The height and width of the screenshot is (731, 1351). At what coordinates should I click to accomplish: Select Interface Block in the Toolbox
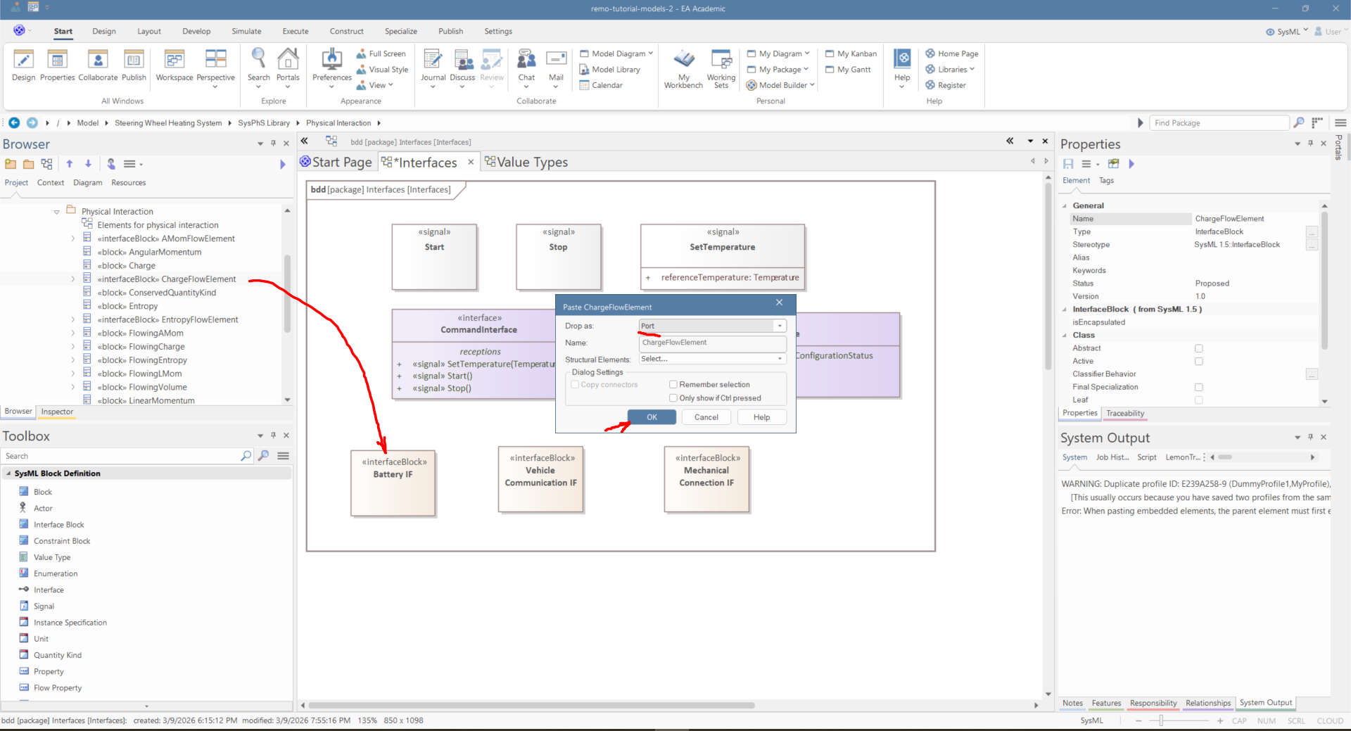tap(58, 525)
